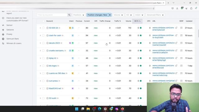
Task: Open SERP snapshot for clash for cash
Action: [x=181, y=35]
